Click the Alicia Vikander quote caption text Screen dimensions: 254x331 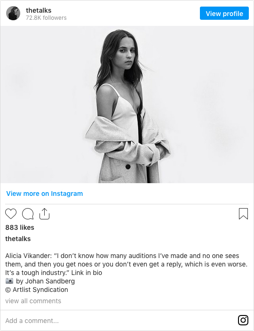click(x=127, y=264)
